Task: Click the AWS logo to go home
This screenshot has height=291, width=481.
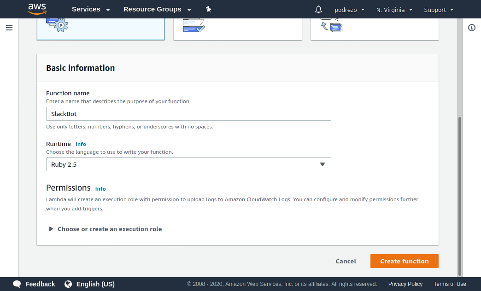Action: (37, 9)
